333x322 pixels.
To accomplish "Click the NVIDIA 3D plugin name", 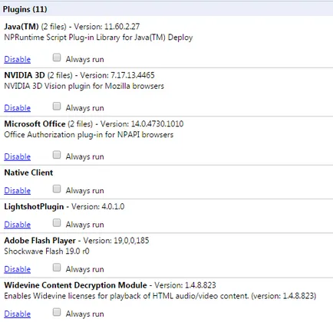I will click(25, 75).
